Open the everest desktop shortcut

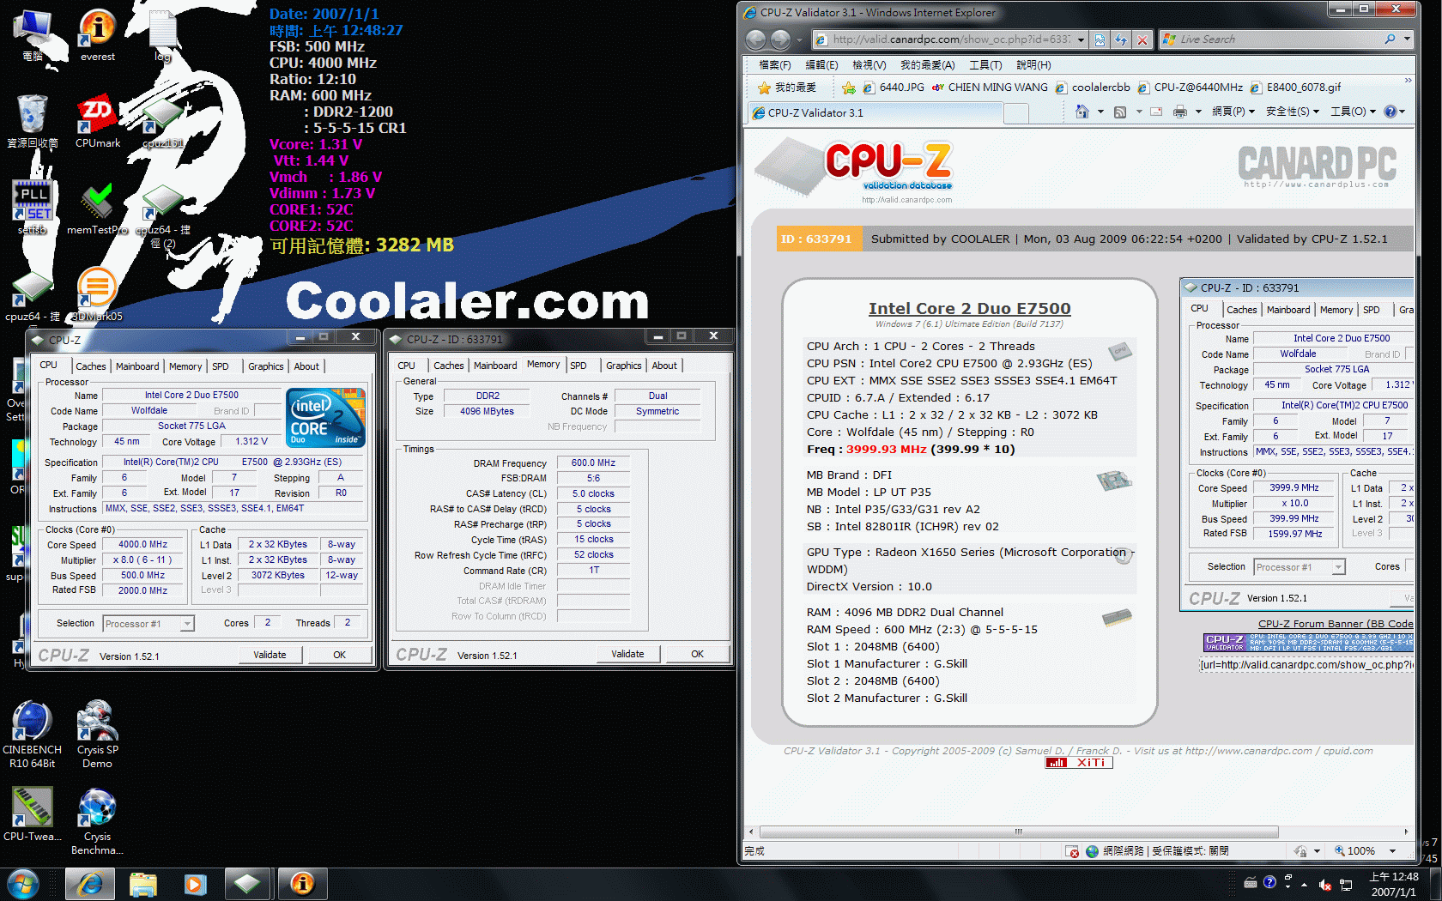click(98, 34)
